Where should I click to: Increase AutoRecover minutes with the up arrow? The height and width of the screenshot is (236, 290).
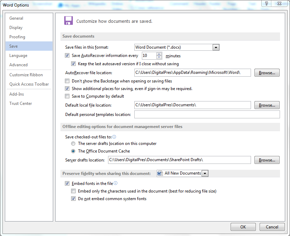click(159, 54)
